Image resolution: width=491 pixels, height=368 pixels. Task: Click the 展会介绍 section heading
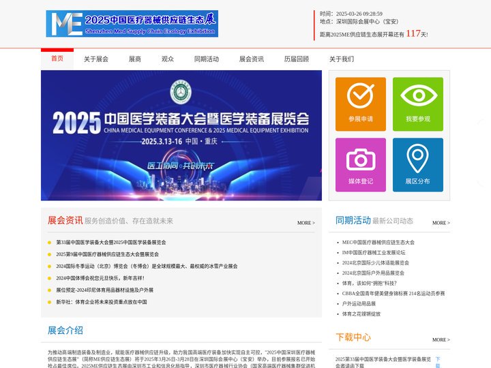(x=65, y=330)
